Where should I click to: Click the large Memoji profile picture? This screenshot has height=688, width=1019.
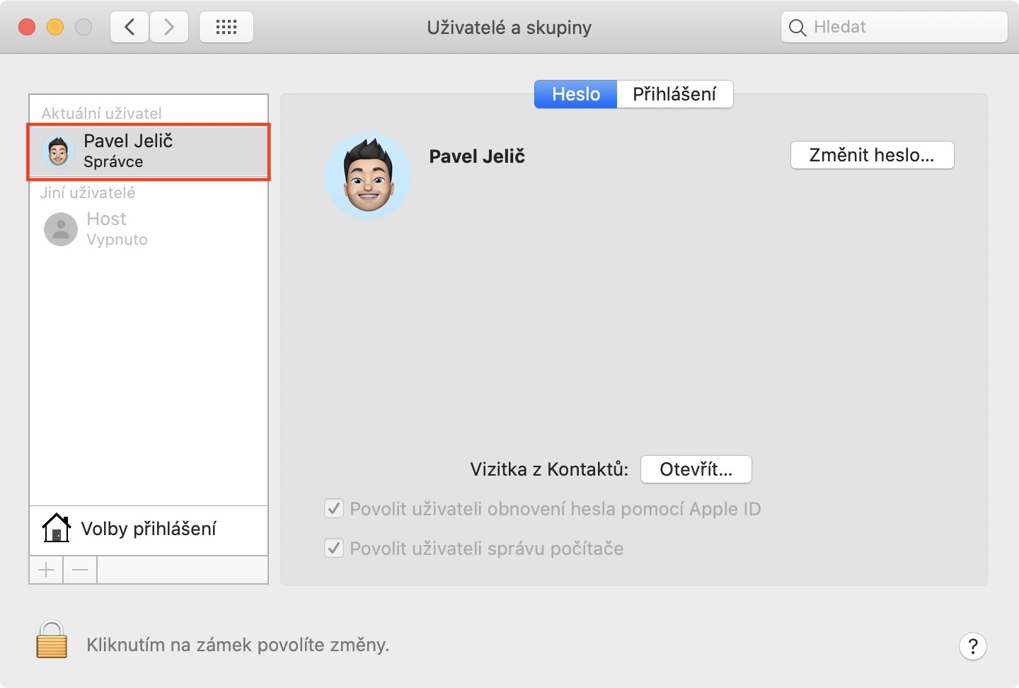(x=368, y=176)
